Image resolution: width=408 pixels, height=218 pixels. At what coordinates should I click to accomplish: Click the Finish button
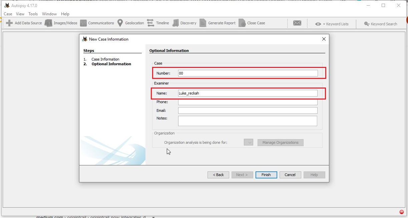pos(266,175)
